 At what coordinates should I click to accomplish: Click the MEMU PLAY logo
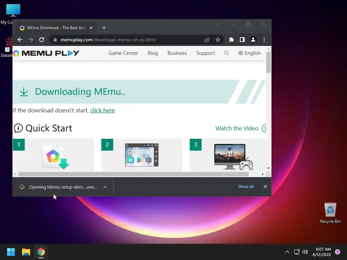point(46,53)
